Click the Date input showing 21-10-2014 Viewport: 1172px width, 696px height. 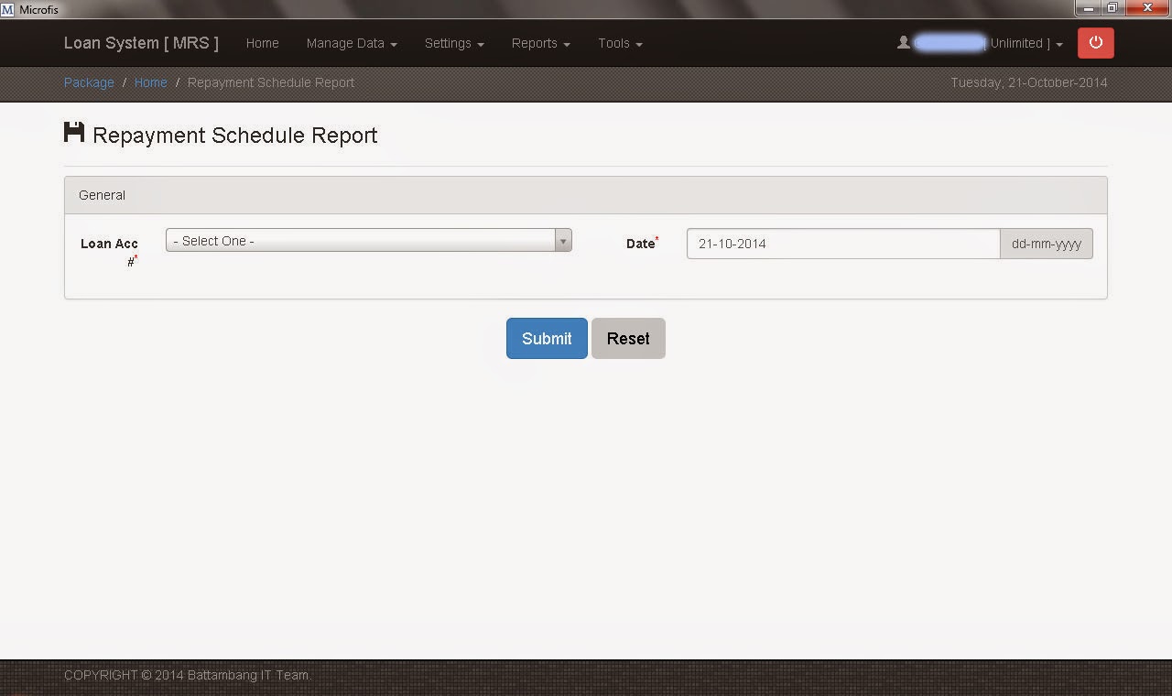tap(842, 244)
